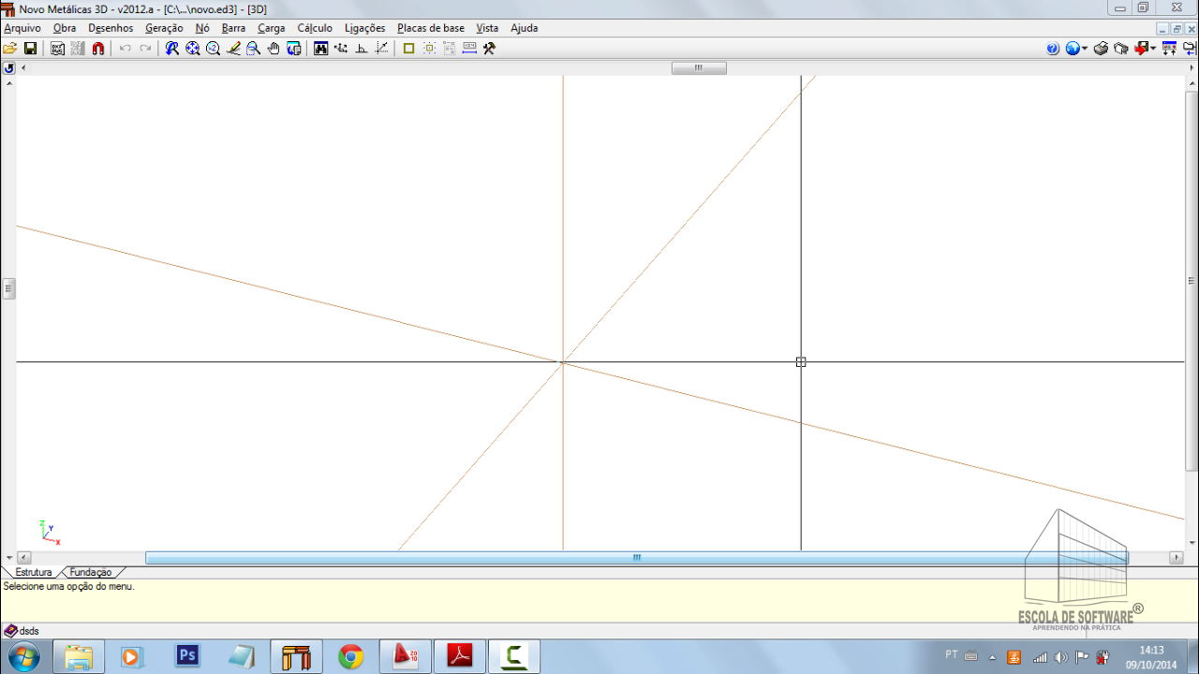Select the pan hand tool
Viewport: 1199px width, 674px height.
point(274,49)
